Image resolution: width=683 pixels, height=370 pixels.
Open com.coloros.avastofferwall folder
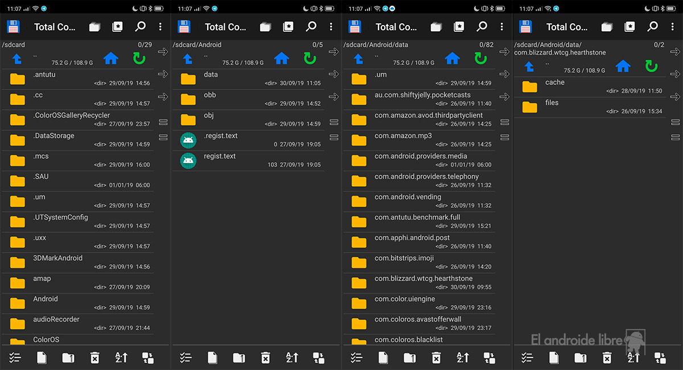pos(419,323)
